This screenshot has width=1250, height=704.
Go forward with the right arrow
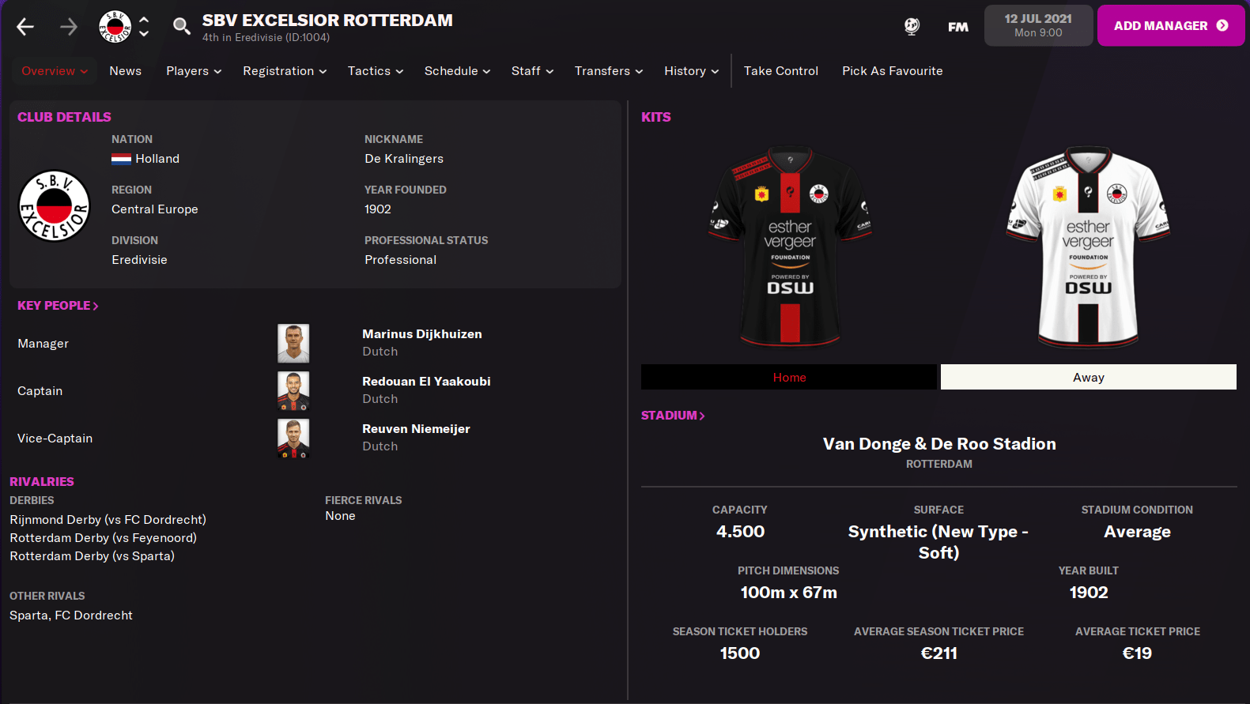69,27
